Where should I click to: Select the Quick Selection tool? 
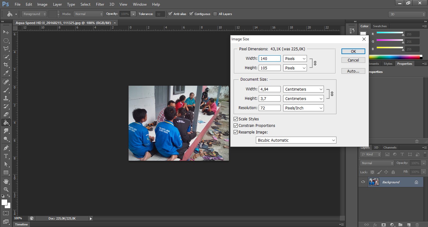click(6, 57)
